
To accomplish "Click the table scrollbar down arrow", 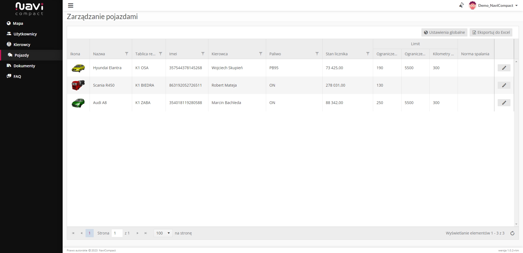I will (516, 224).
